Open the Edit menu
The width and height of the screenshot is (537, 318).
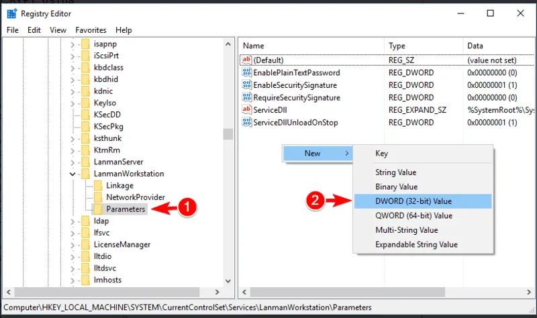coord(34,30)
